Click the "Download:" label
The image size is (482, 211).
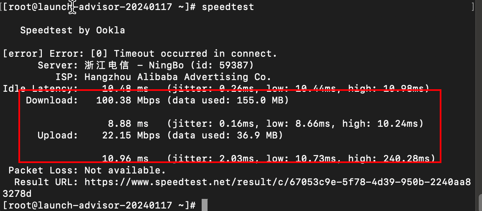52,100
